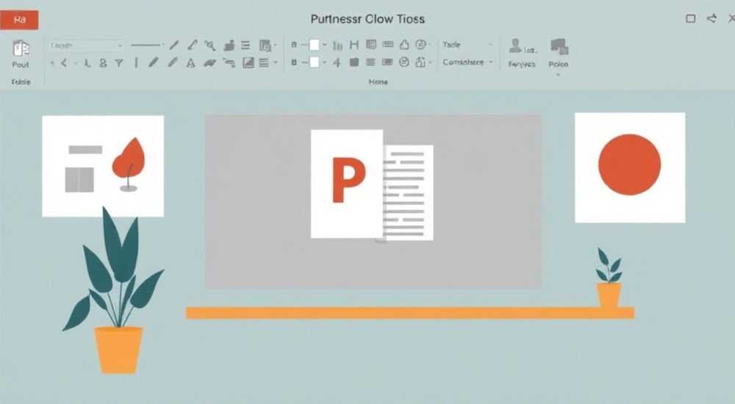Click the smiley face icon
The image size is (735, 404).
pyautogui.click(x=404, y=62)
